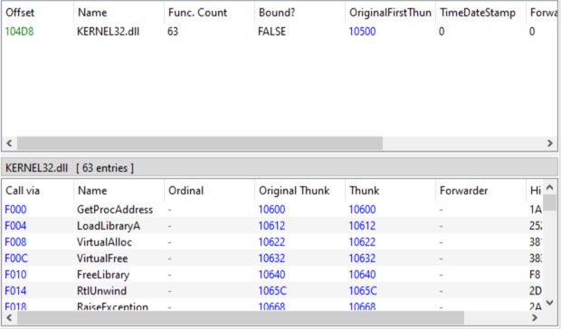This screenshot has height=329, width=561.
Task: Click Call via address F000
Action: pos(15,210)
